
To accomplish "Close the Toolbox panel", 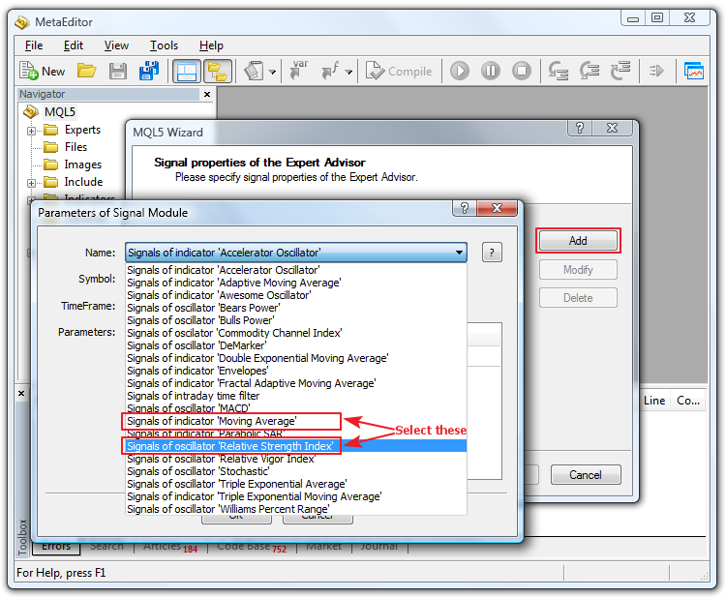I will click(x=21, y=394).
